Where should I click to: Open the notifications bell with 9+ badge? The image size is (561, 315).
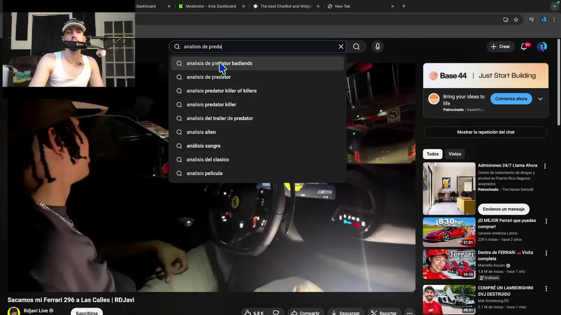(524, 46)
